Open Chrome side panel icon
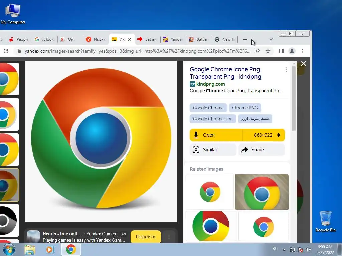342x256 pixels. [281, 51]
